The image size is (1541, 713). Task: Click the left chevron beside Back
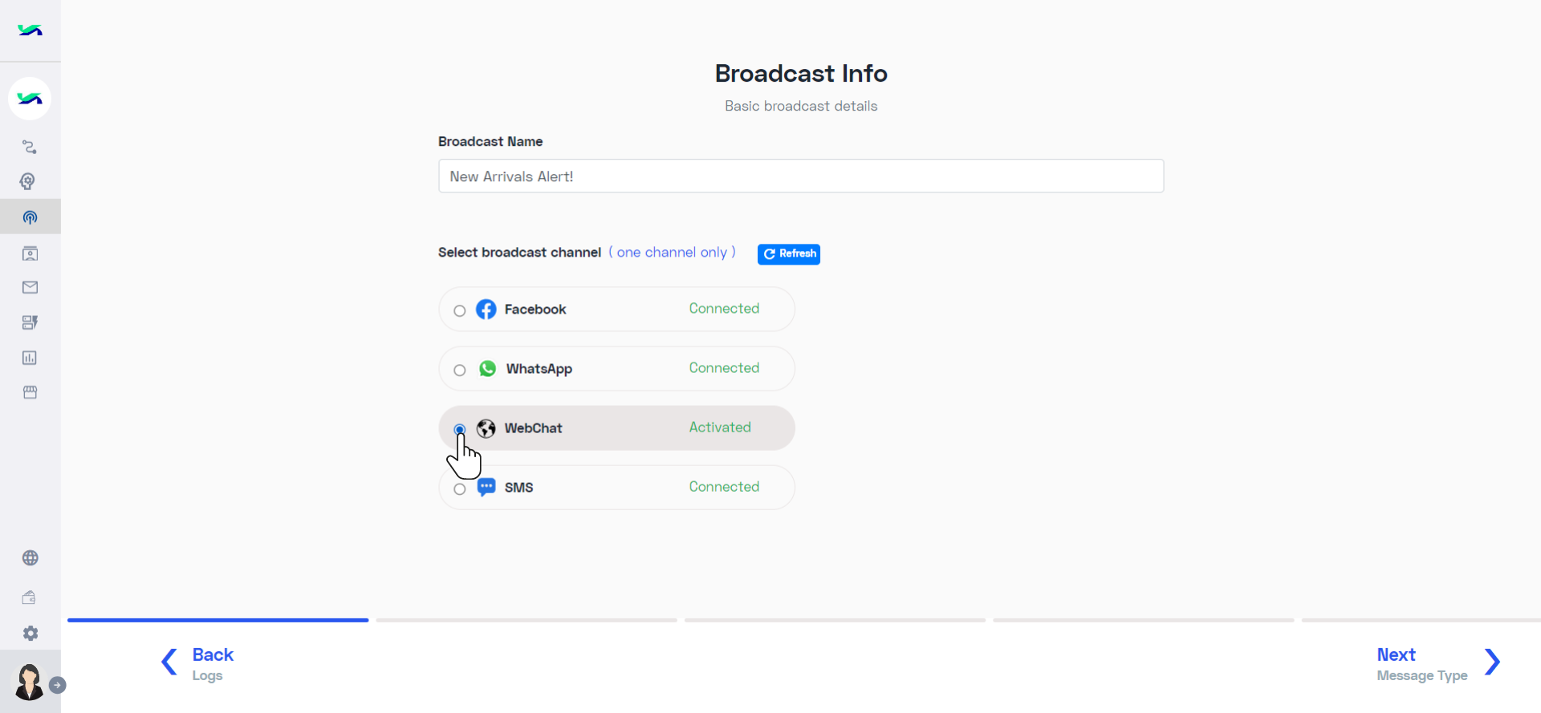click(x=169, y=662)
